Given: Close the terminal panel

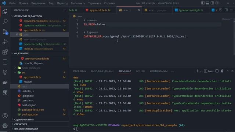Looking at the screenshot, I should [232, 71].
